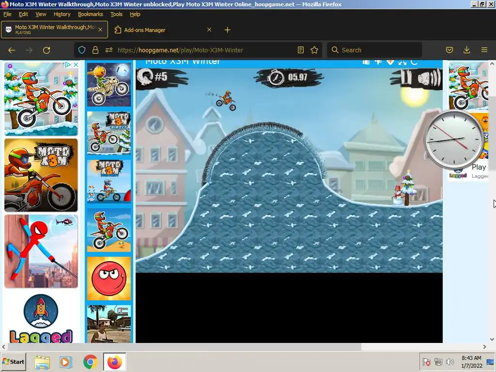Open Action Center flag tray icon
496x372 pixels.
(426, 362)
